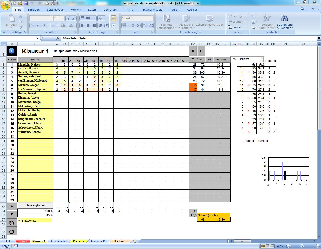Click the fill color paint bucket swatch
The width and height of the screenshot is (321, 249).
tap(63, 25)
